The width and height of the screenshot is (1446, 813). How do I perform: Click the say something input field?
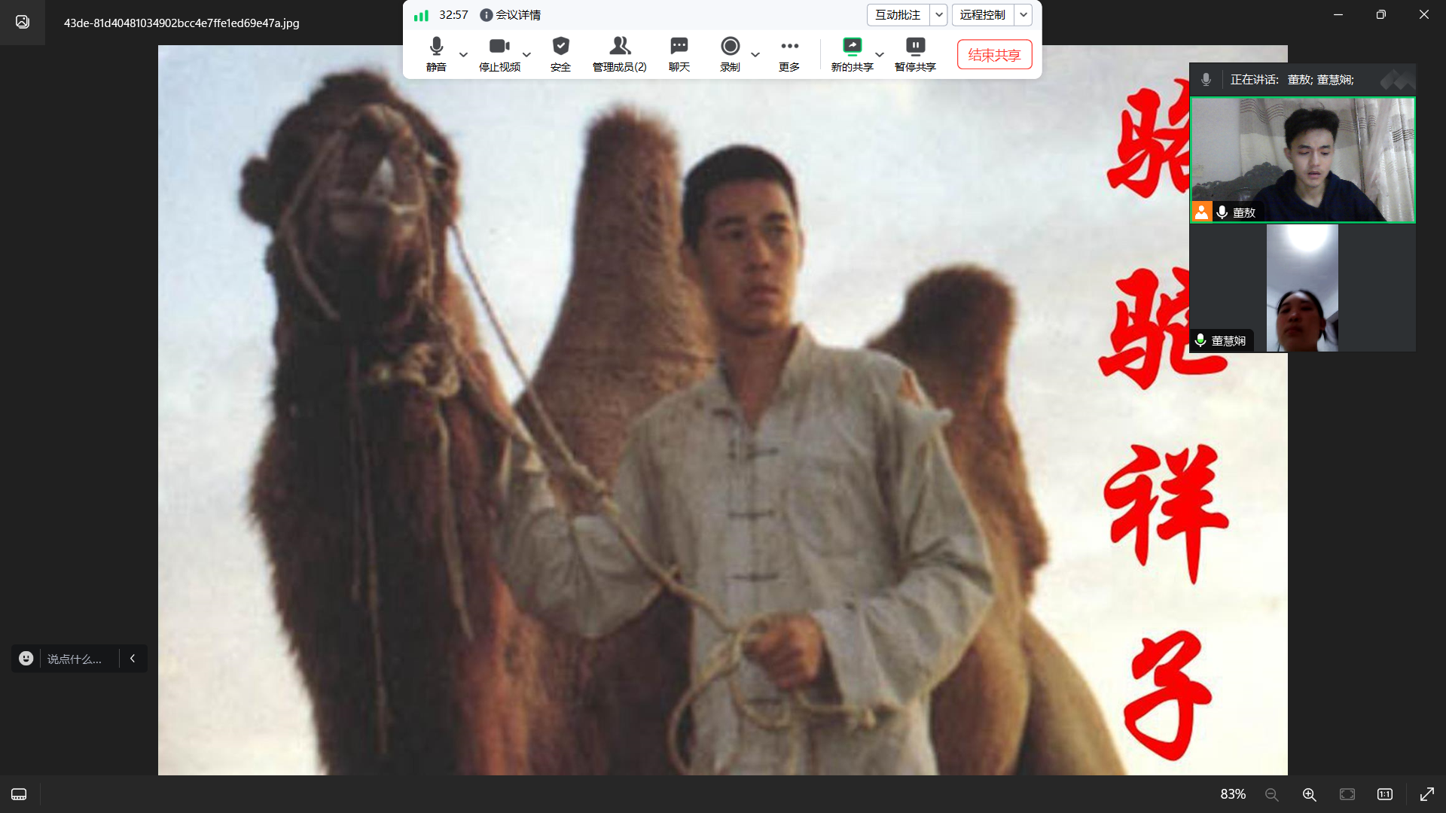tap(75, 659)
